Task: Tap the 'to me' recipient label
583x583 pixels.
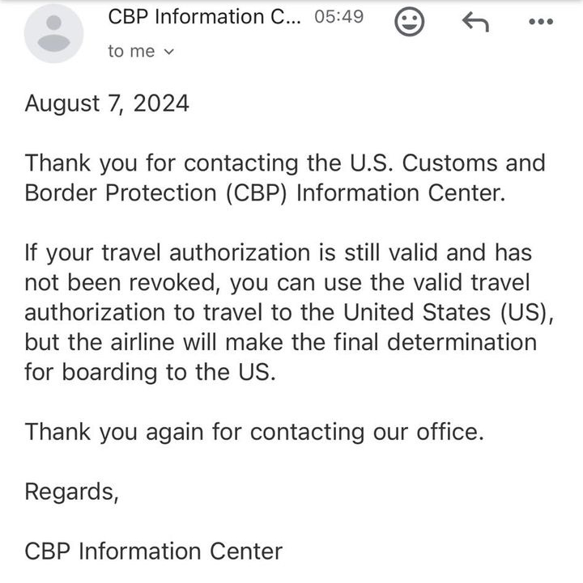Action: pyautogui.click(x=131, y=51)
